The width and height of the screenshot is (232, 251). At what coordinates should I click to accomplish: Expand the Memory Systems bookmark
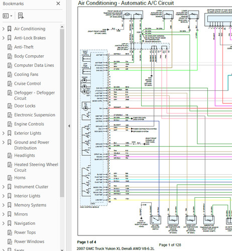pyautogui.click(x=4, y=205)
